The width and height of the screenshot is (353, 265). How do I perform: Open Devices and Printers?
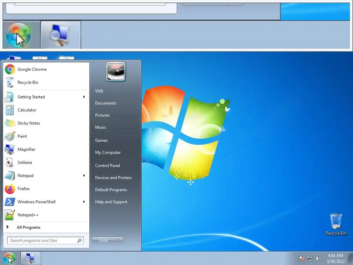113,178
